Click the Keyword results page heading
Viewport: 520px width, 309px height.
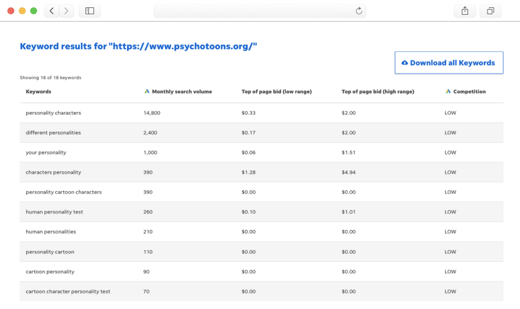pyautogui.click(x=139, y=46)
